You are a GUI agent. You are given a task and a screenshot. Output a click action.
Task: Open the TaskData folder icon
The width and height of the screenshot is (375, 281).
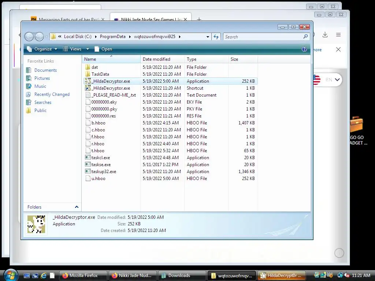tap(88, 74)
